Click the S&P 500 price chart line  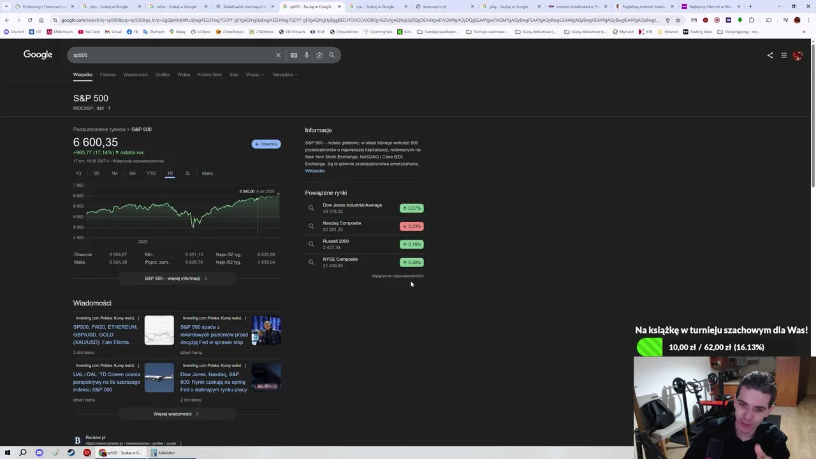[182, 209]
